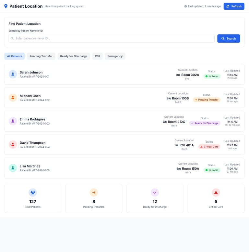Refresh the patient tracking data
Screen dimensions: 249x252
coord(234,6)
